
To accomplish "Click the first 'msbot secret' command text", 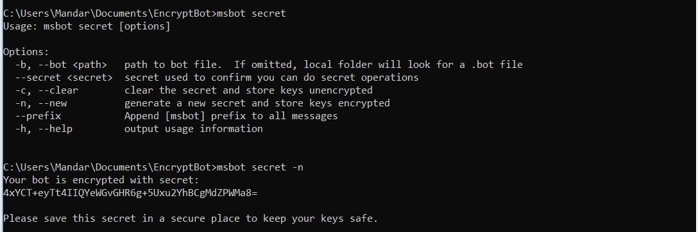I will pos(251,13).
